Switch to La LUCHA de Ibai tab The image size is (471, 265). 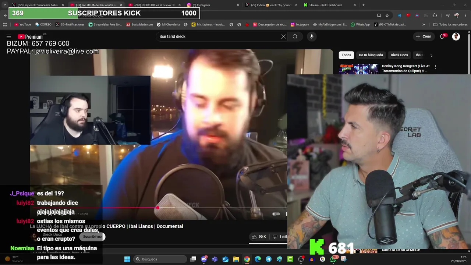coord(98,5)
